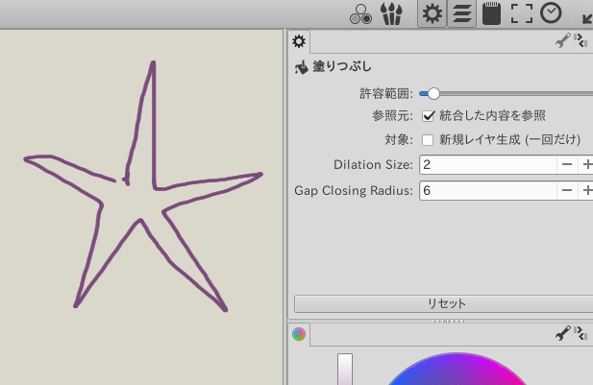Enable 新規レイヤ生成 (一回だけ) checkbox
The image size is (593, 385).
click(428, 140)
